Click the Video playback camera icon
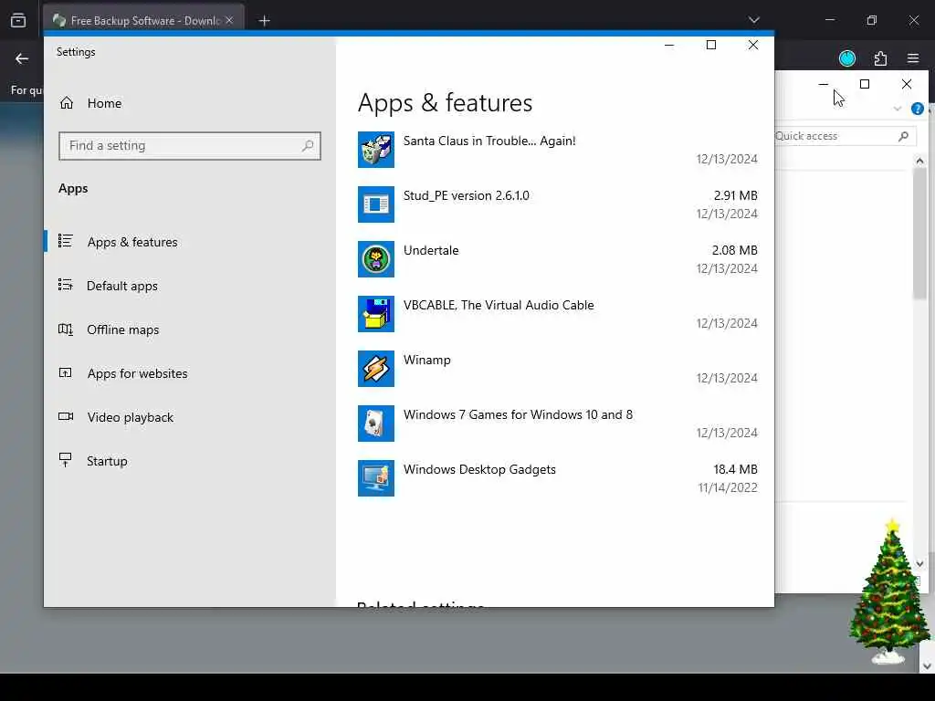The width and height of the screenshot is (935, 701). 66,416
